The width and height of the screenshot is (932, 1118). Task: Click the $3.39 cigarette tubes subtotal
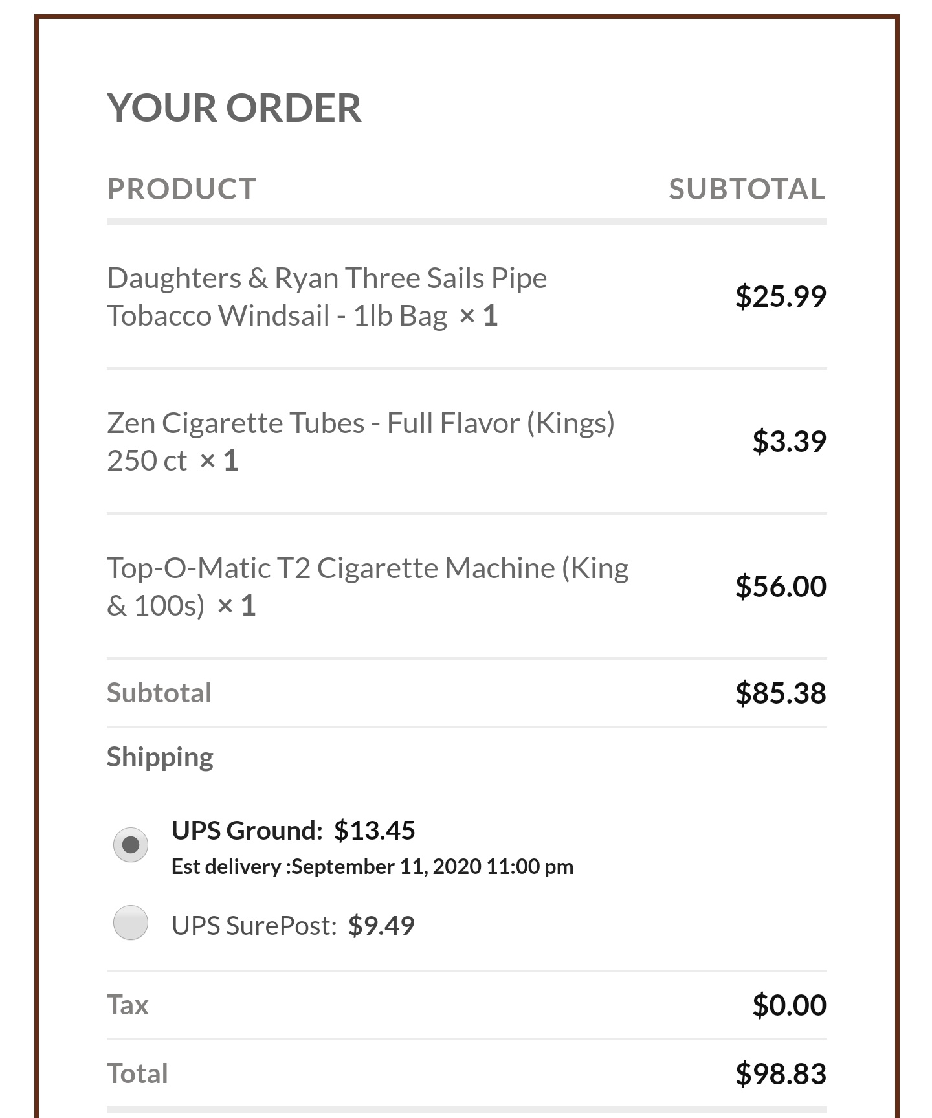coord(788,441)
